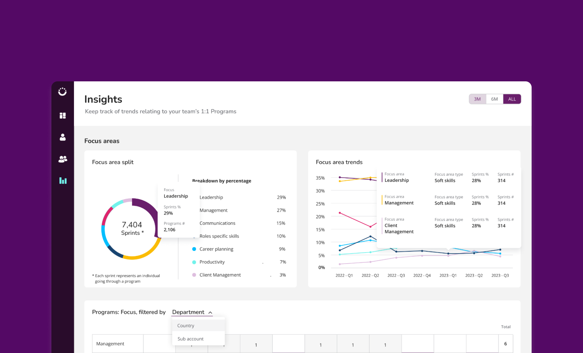Click the Roles specific skills row
The height and width of the screenshot is (353, 583).
239,236
